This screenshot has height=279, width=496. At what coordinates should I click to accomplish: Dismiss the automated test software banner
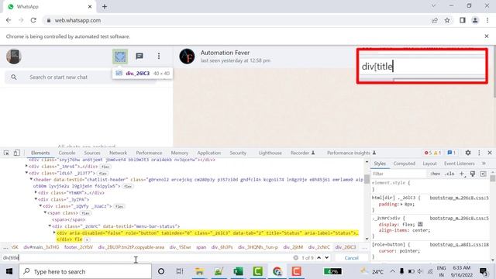(x=487, y=36)
